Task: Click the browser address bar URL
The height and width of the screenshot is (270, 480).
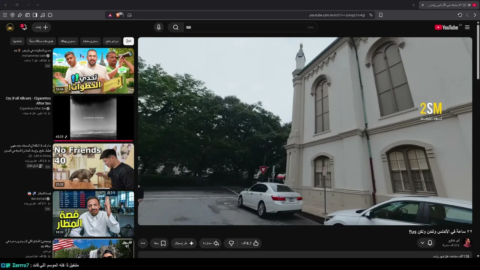Action: click(337, 15)
